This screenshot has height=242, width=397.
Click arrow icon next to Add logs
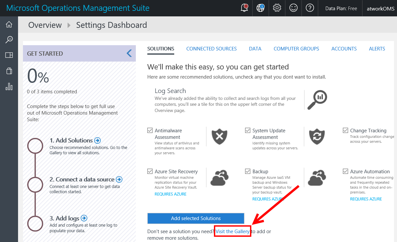click(x=84, y=218)
